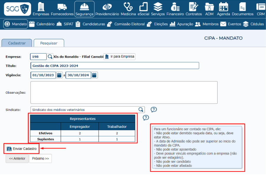Open the Empresas module icon
This screenshot has height=177, width=266.
click(x=41, y=7)
